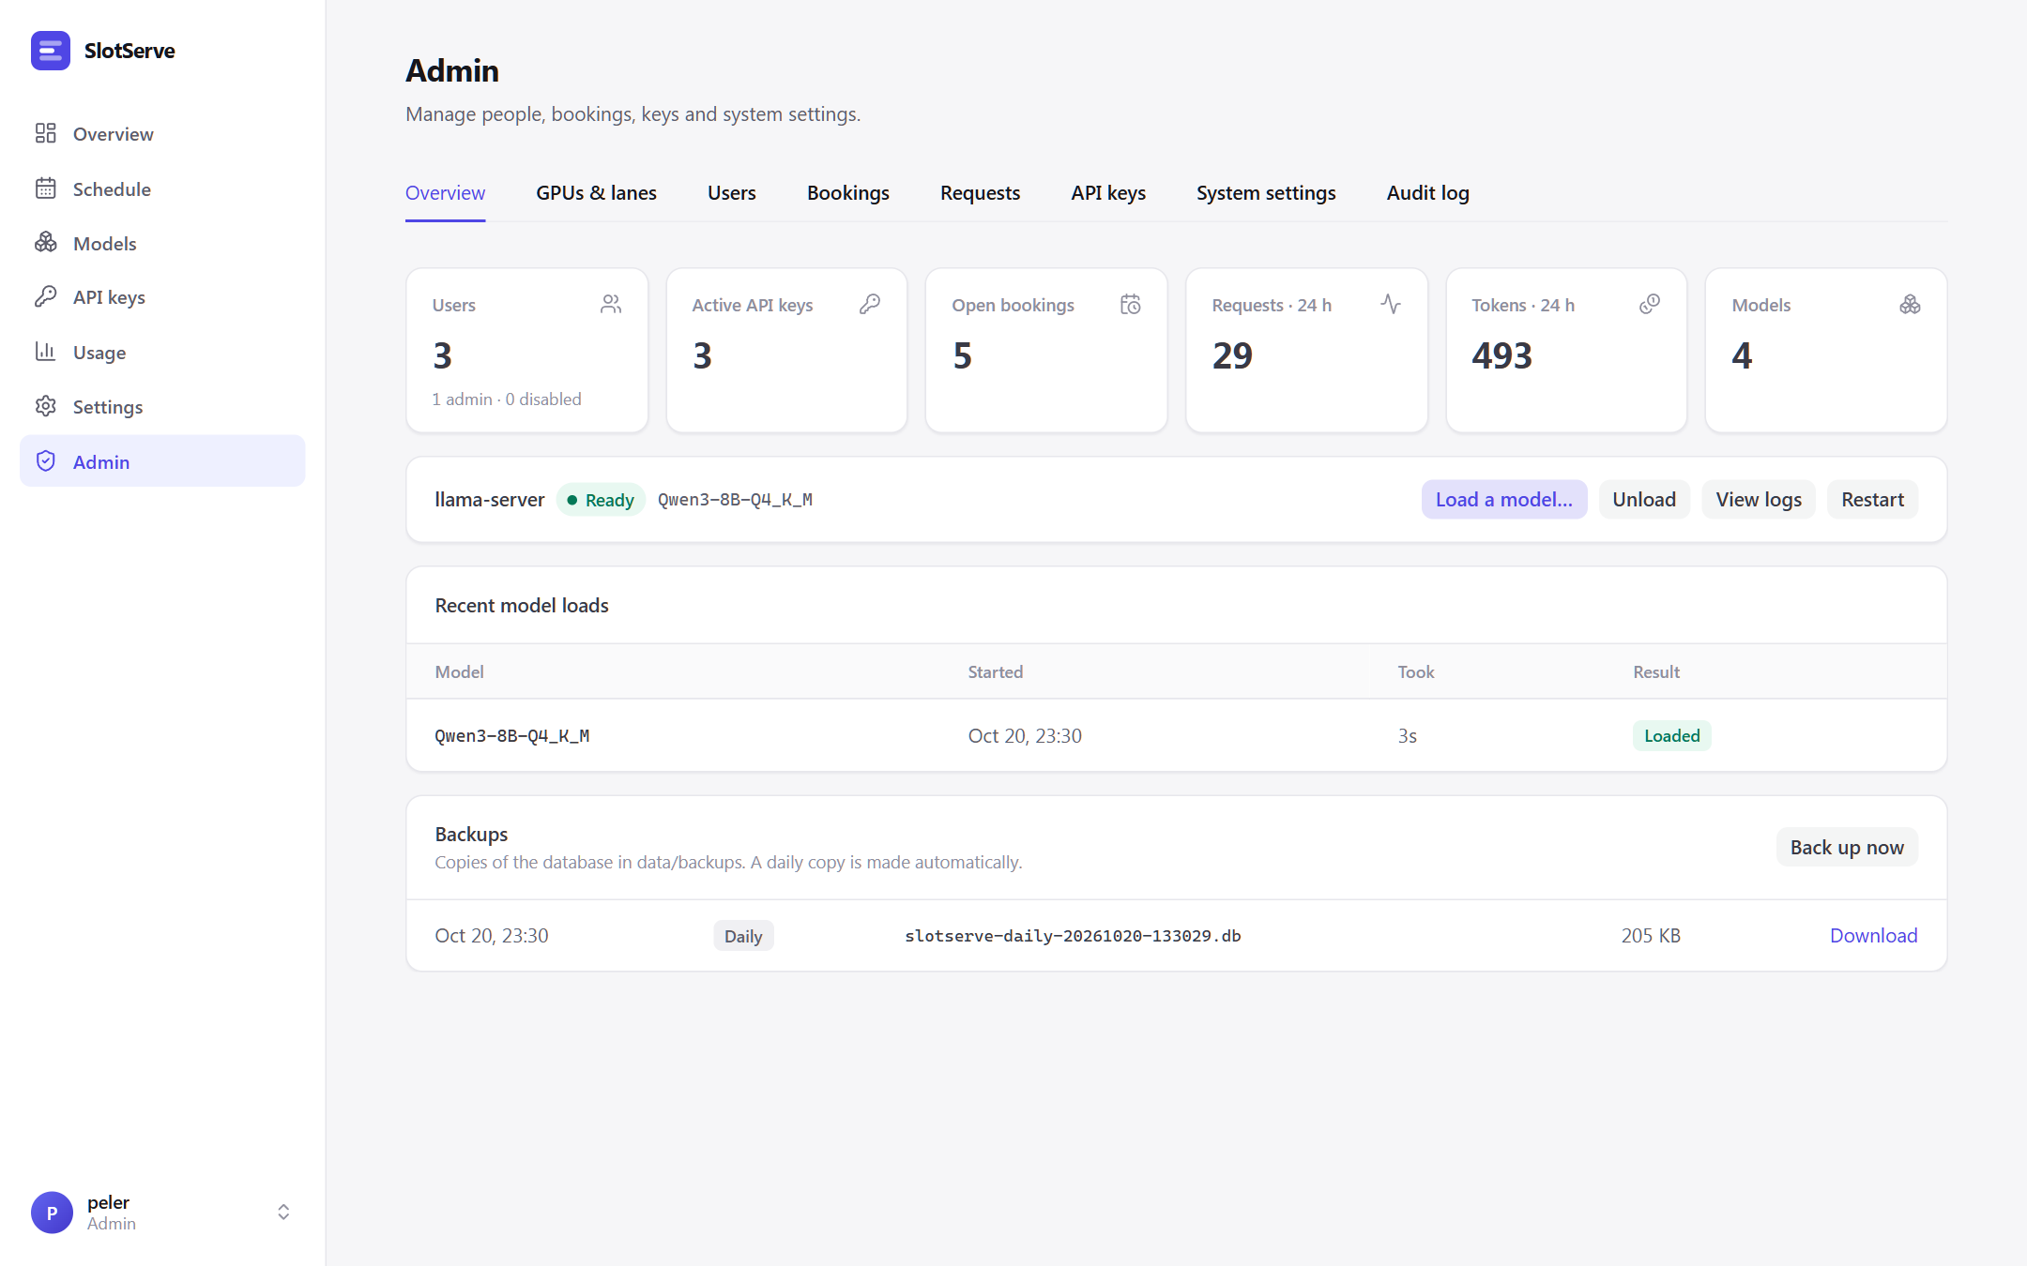Click the 3s load duration cell

click(x=1407, y=736)
